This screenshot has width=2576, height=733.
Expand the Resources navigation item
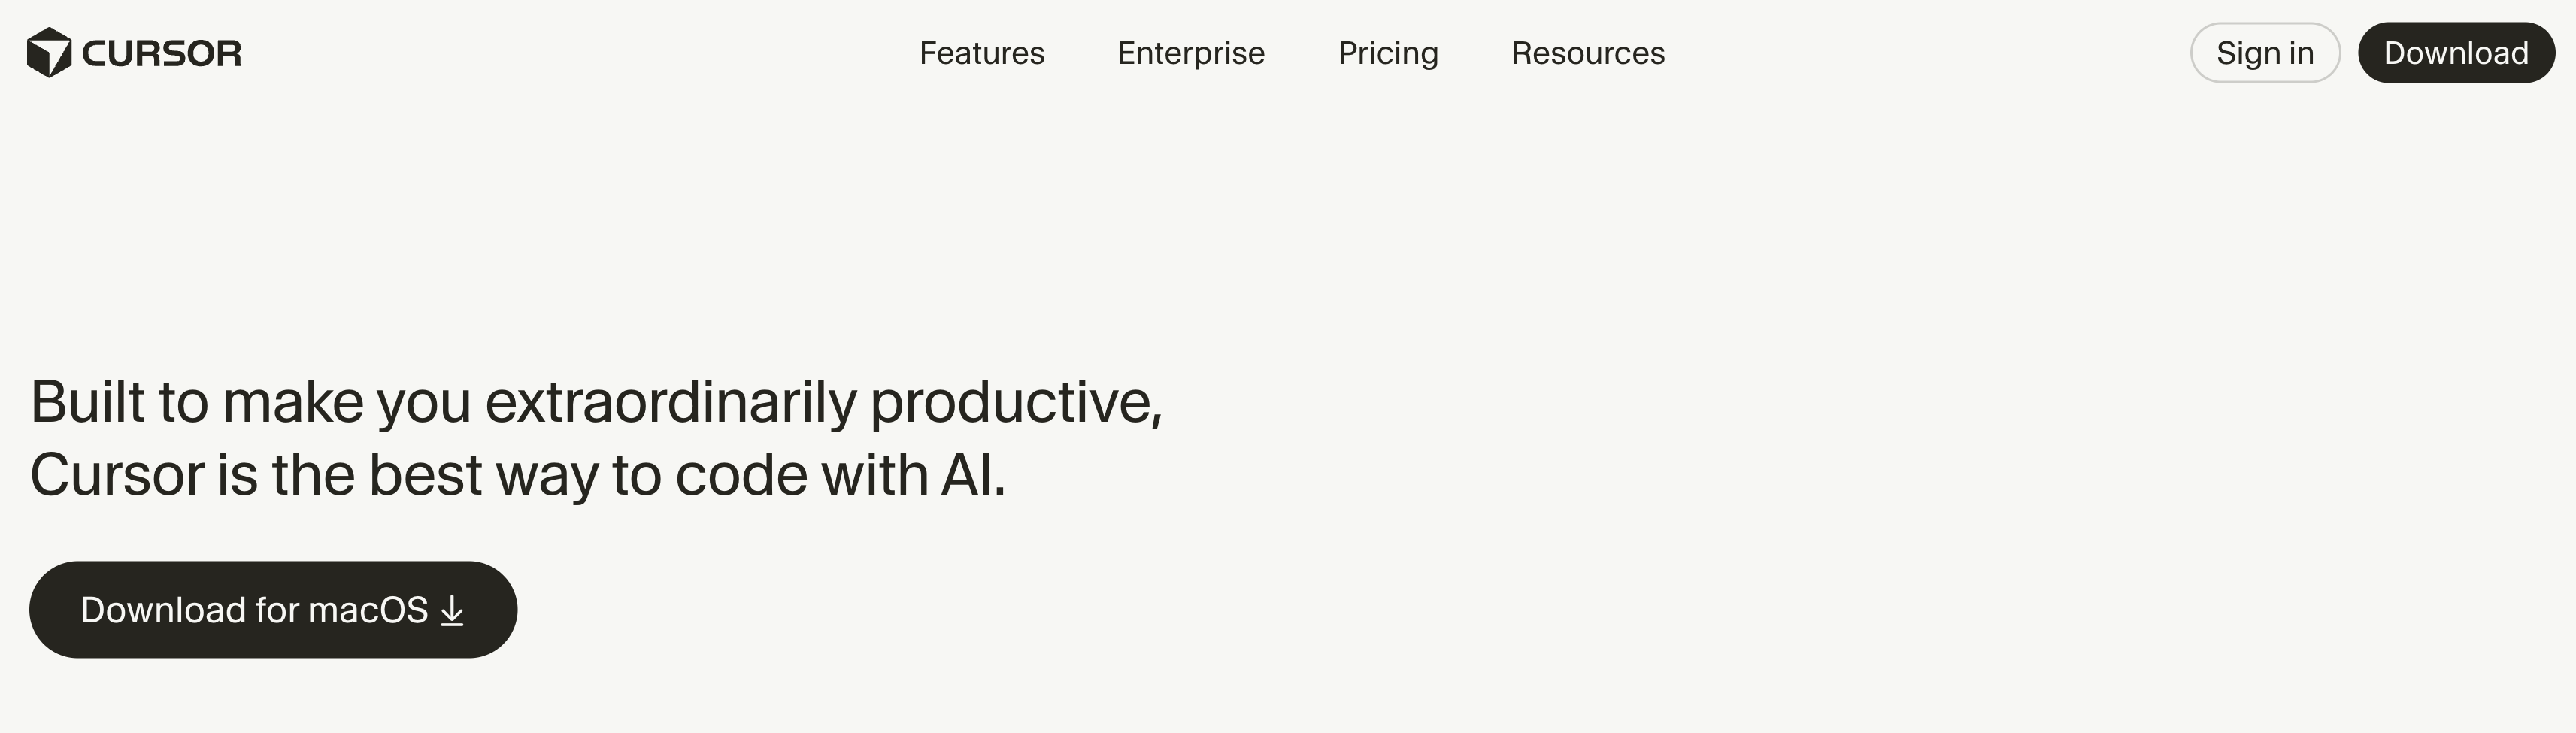click(x=1588, y=53)
